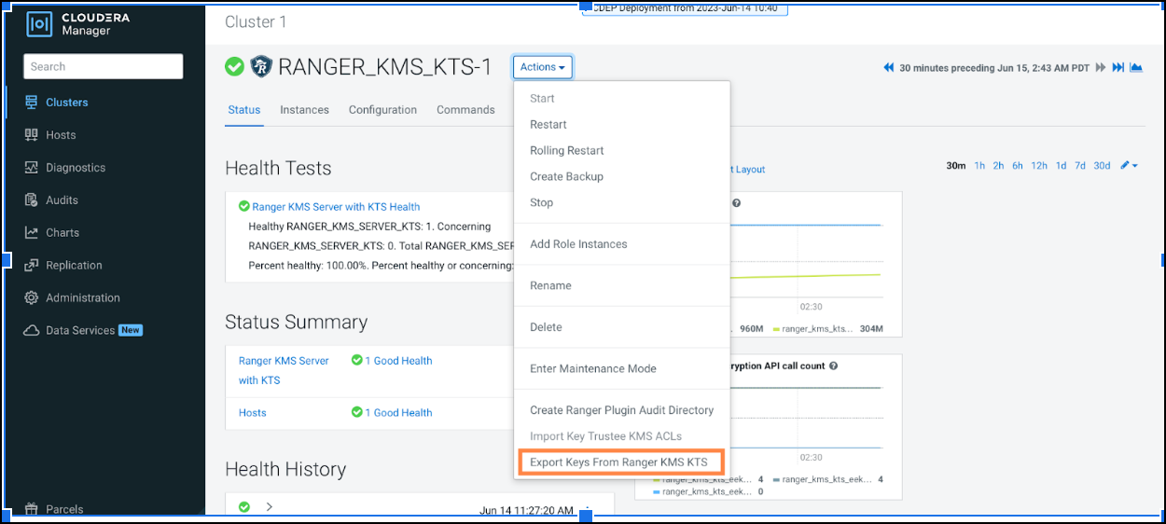Select Enter Maintenance Mode menu entry
The image size is (1166, 524).
pos(592,369)
